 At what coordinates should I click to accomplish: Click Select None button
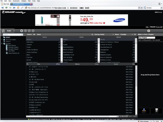39,34
